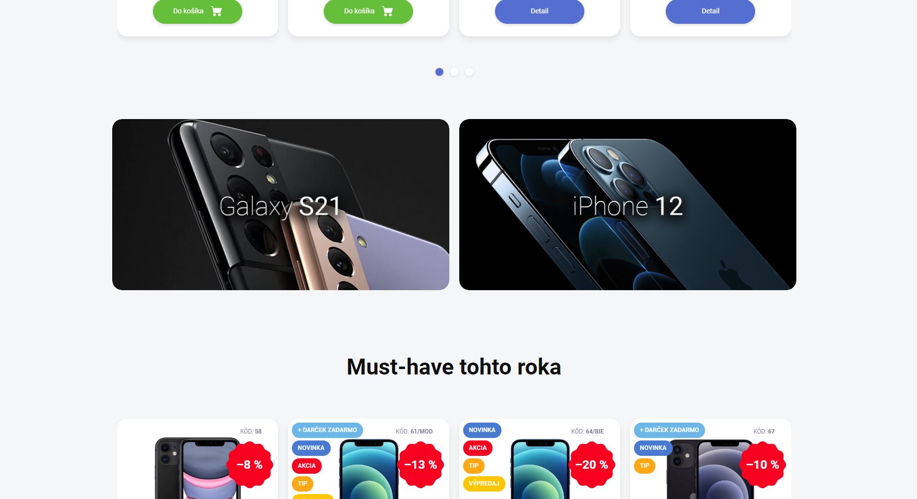Click TIP tag on product 67
Screen dimensions: 917x499
644,466
